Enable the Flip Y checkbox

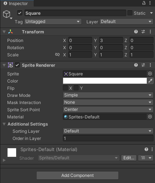[76, 88]
